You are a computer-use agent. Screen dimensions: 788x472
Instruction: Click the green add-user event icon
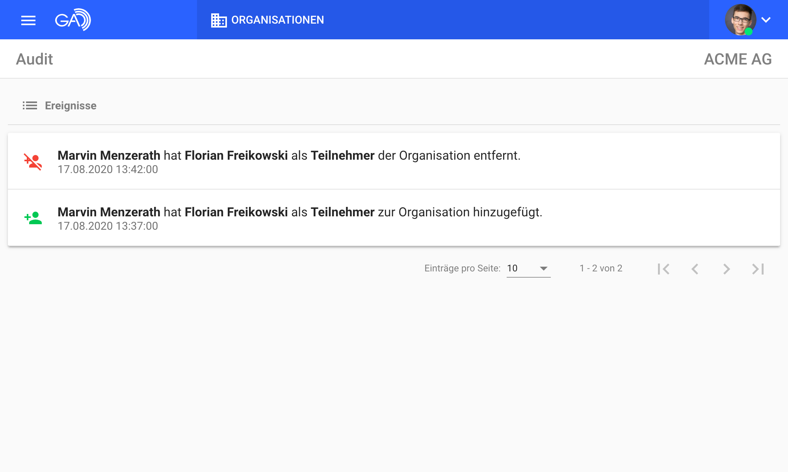pyautogui.click(x=33, y=218)
